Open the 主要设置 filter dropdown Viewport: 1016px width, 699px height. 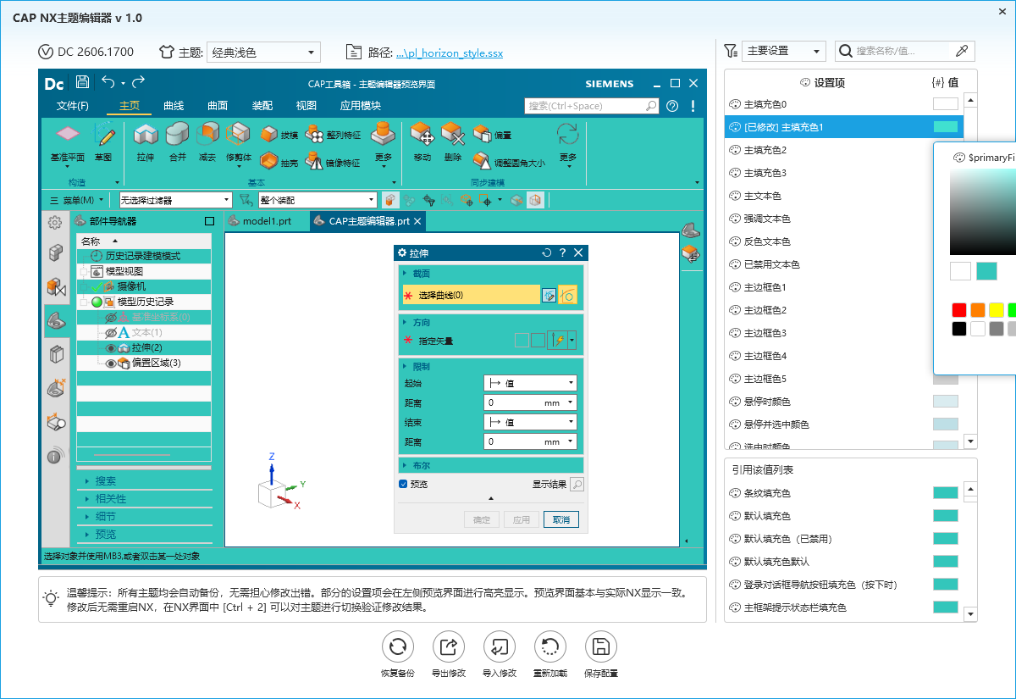tap(783, 51)
